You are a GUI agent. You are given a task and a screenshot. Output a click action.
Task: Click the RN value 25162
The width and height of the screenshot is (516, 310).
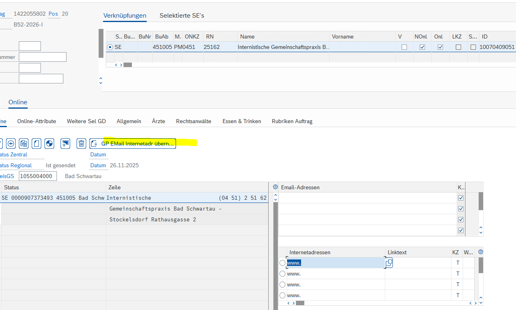(212, 47)
